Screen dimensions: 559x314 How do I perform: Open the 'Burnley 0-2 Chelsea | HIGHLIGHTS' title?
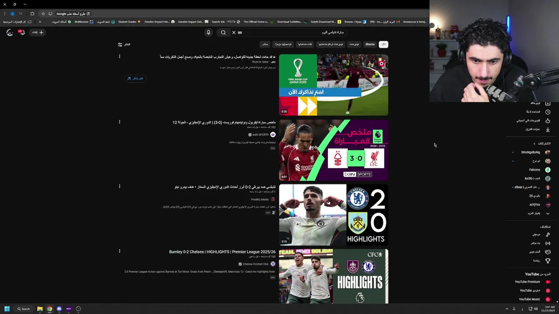[222, 252]
